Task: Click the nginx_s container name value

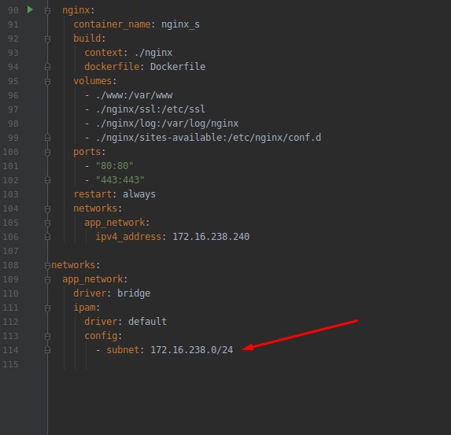Action: point(180,24)
